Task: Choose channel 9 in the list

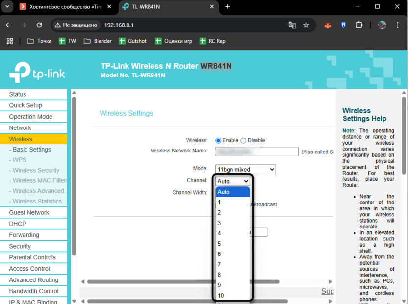Action: 232,285
